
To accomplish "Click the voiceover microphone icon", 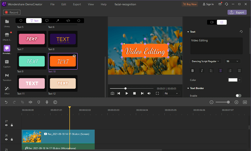I will [47, 102].
